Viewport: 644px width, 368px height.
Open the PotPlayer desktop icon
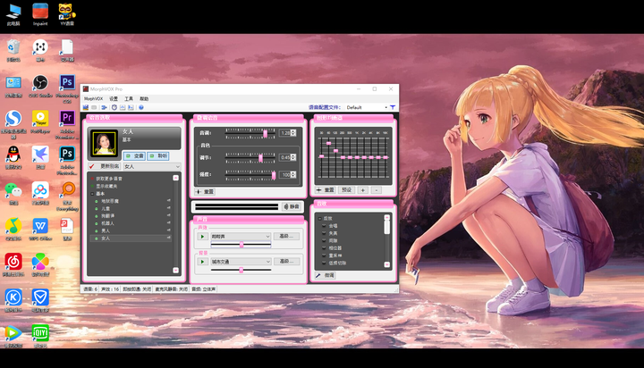coord(40,121)
